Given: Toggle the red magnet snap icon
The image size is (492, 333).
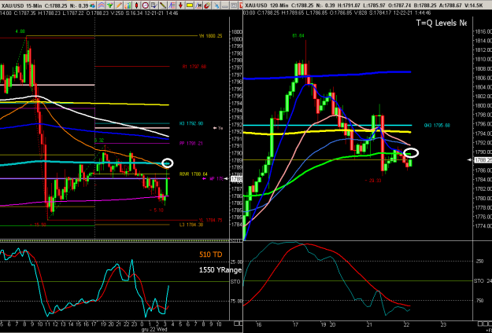Looking at the screenshot, I should (x=207, y=5).
